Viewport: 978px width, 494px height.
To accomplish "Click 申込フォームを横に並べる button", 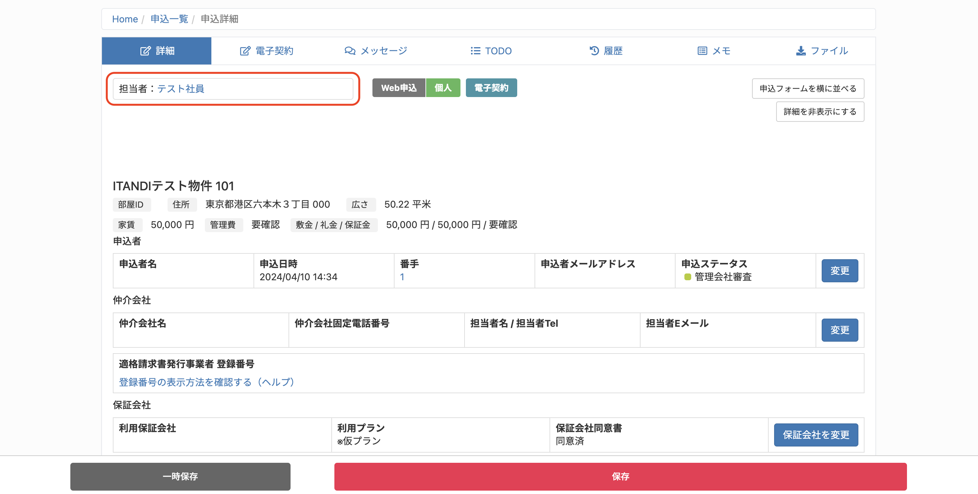I will pyautogui.click(x=808, y=89).
